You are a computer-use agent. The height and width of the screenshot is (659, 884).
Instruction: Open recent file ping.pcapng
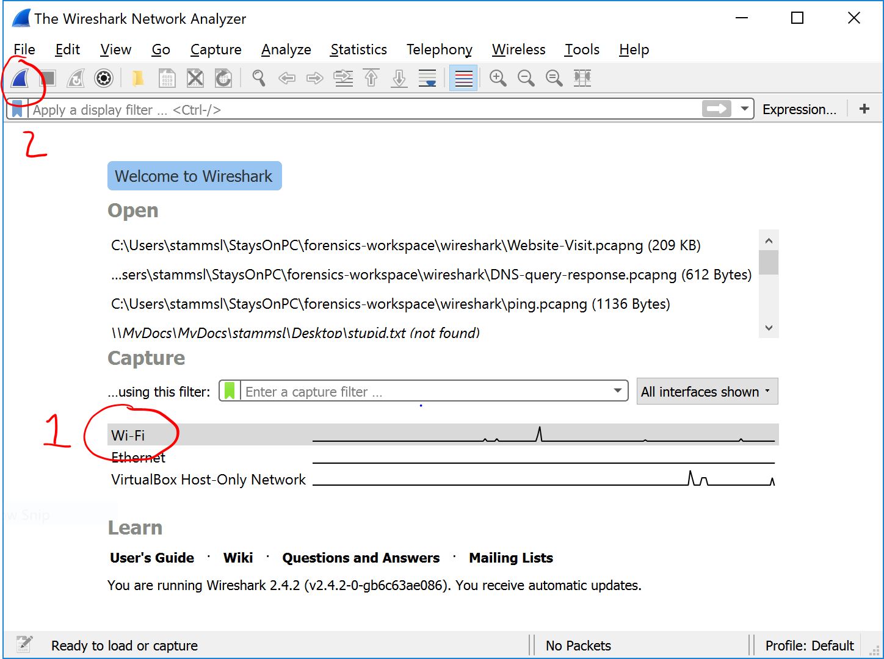(390, 304)
